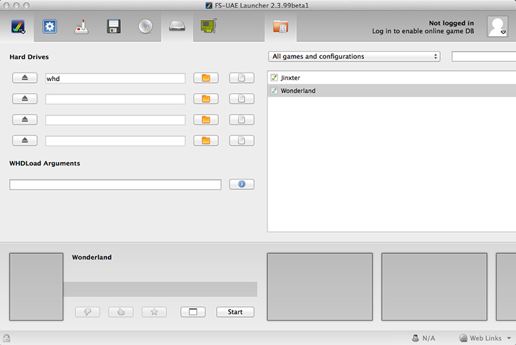Open the Amiga model settings gear tab
Viewport: 516px width, 345px height.
click(50, 27)
